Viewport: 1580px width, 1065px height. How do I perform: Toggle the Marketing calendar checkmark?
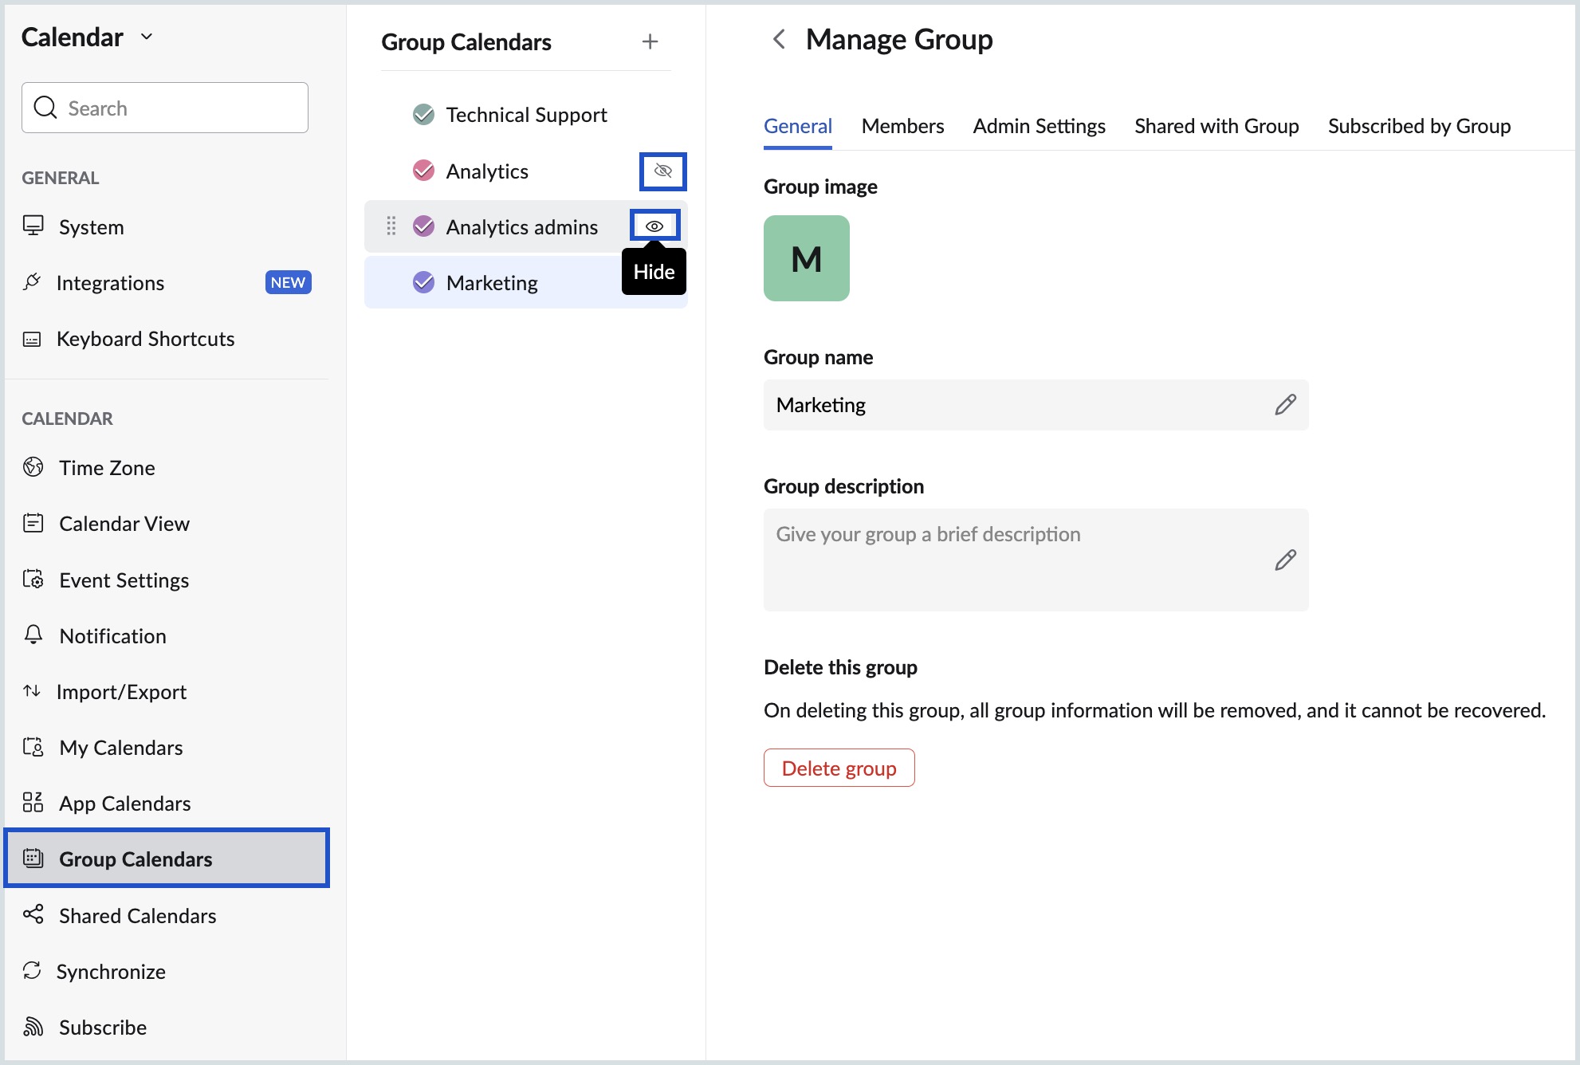tap(424, 282)
